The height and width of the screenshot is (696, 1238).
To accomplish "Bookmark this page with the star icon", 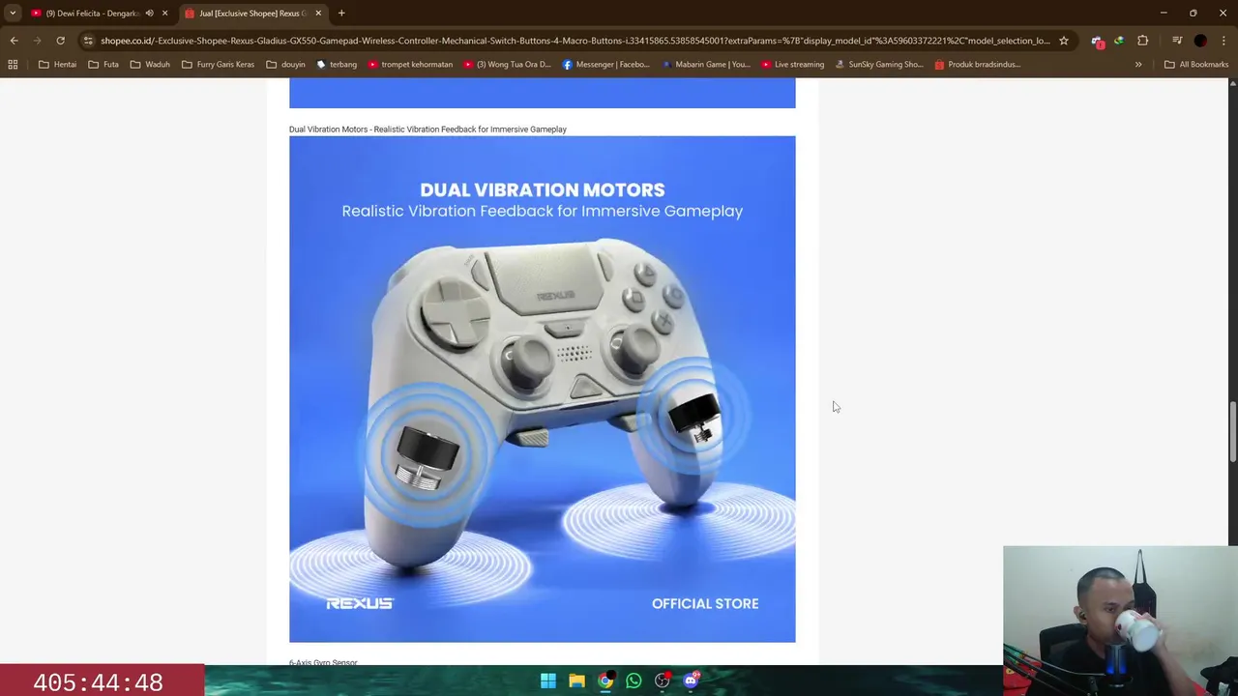I will (x=1064, y=41).
